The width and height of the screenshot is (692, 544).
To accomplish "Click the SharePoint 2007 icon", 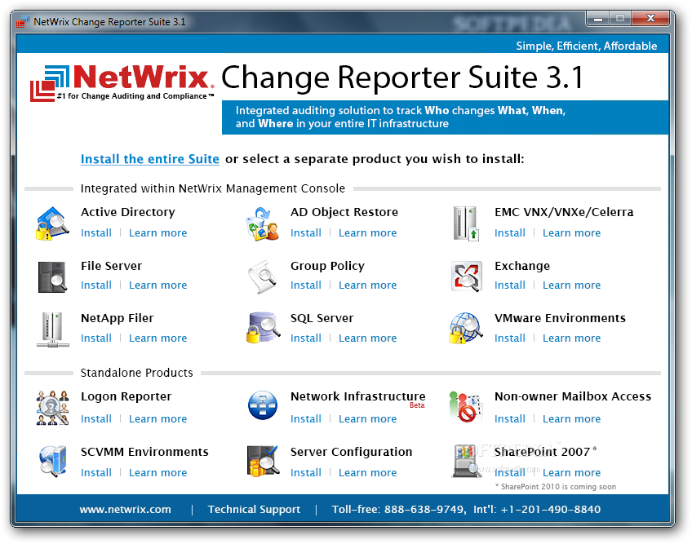I will tap(467, 461).
